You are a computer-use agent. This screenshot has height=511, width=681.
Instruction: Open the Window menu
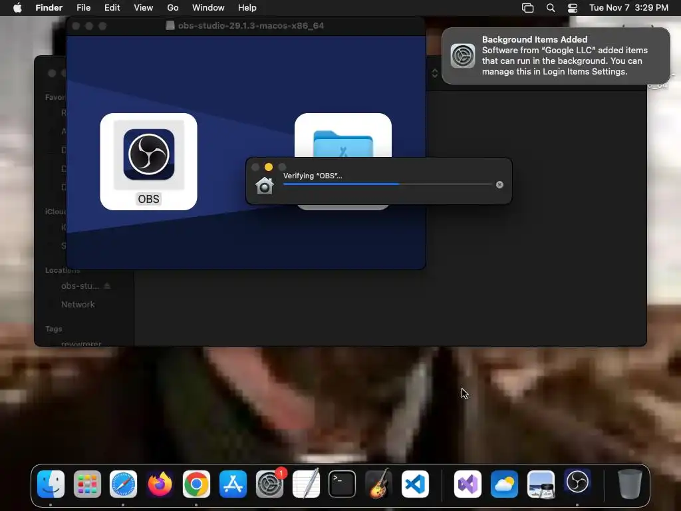(208, 8)
